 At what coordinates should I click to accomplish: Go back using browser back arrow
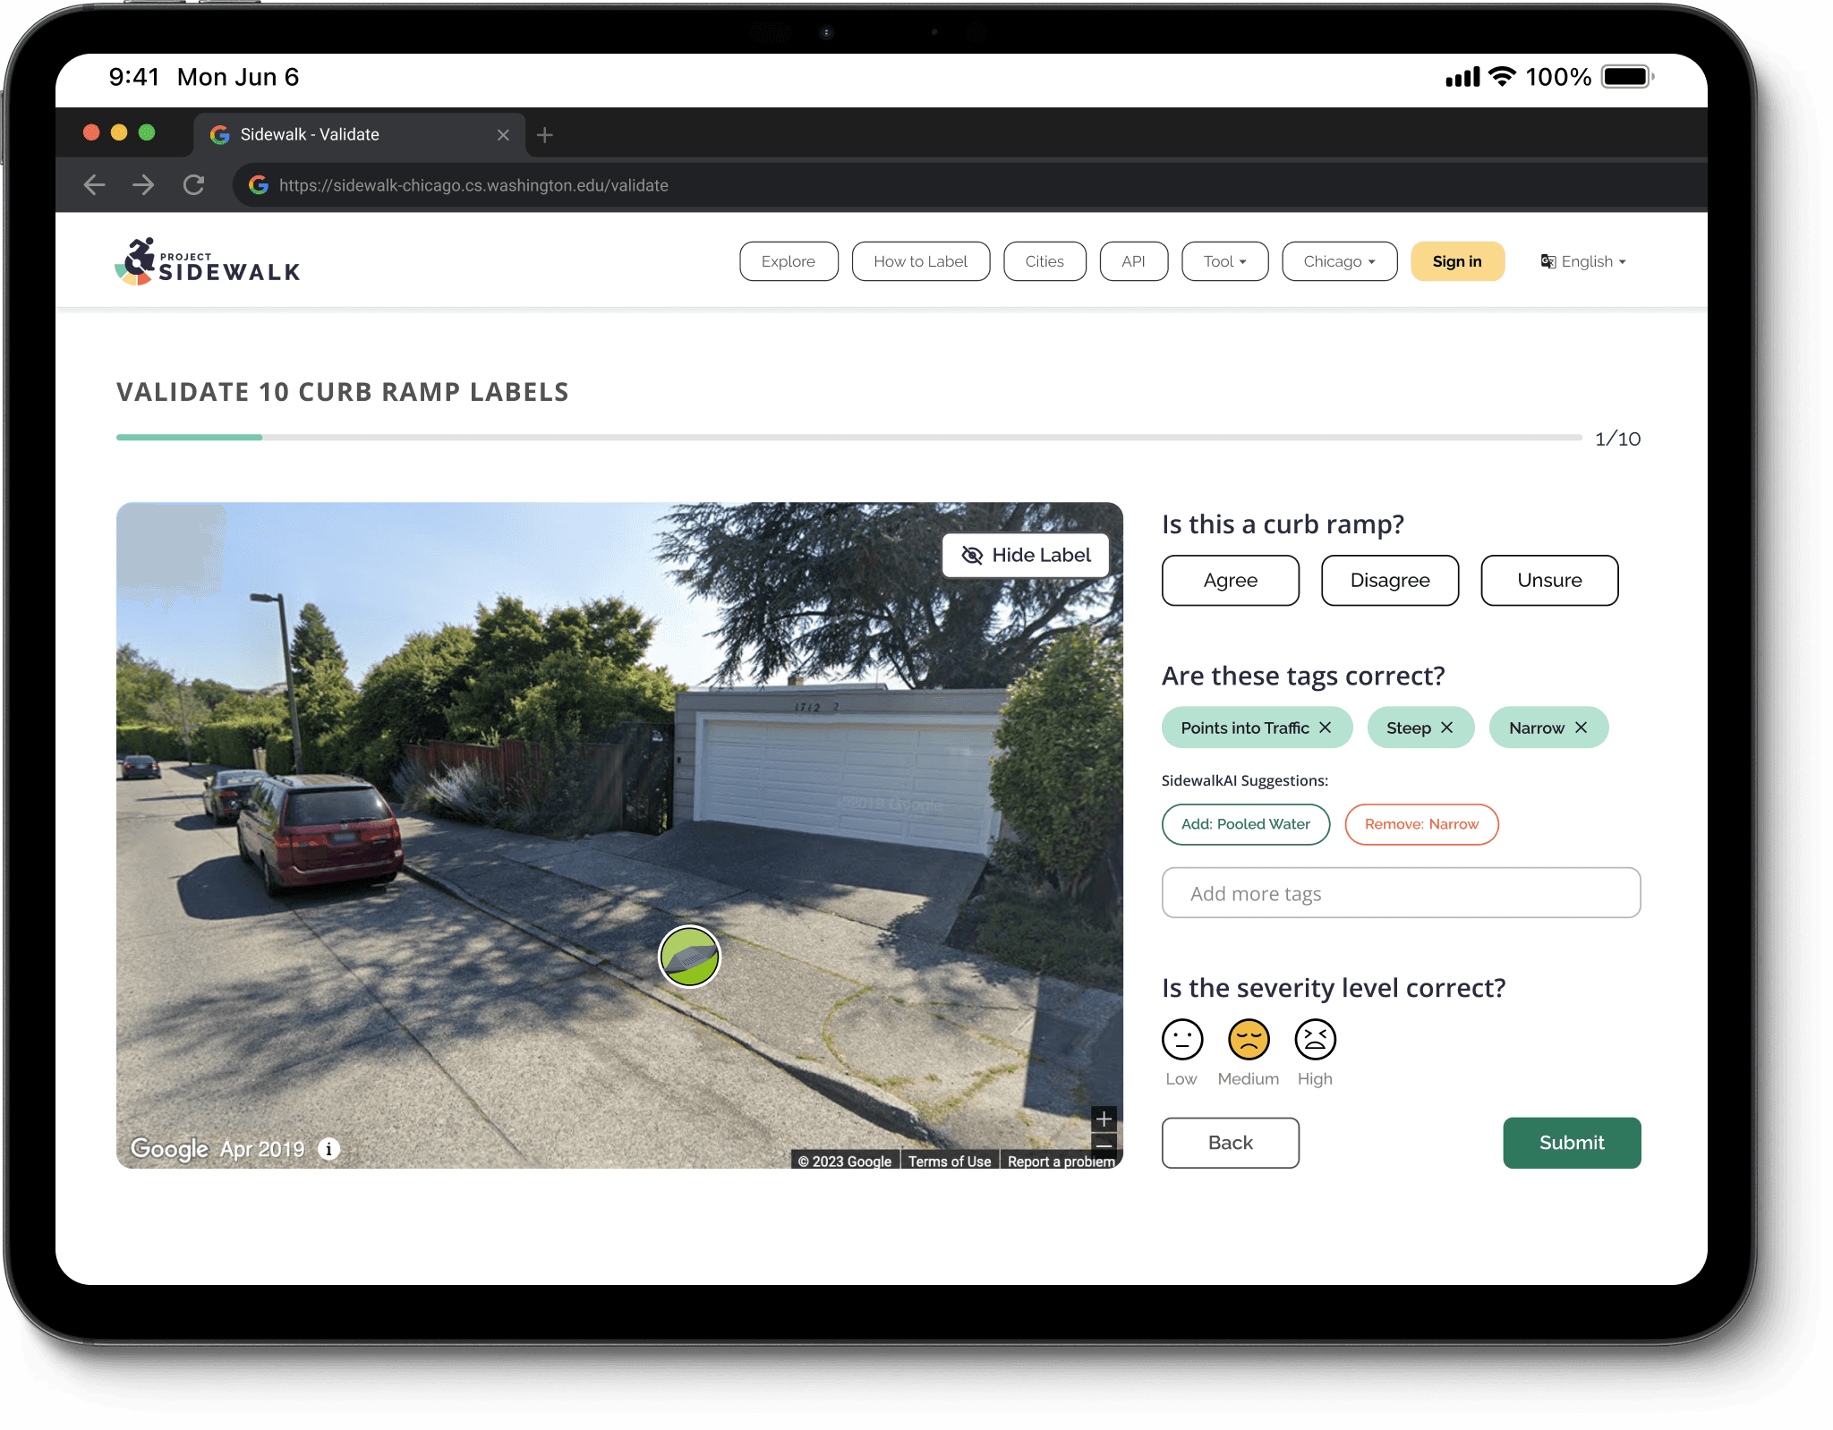click(x=94, y=185)
